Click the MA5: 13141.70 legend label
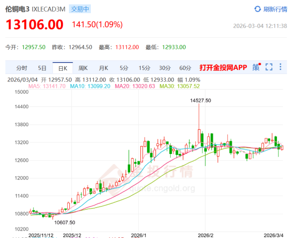The image size is (290, 238). click(x=47, y=86)
